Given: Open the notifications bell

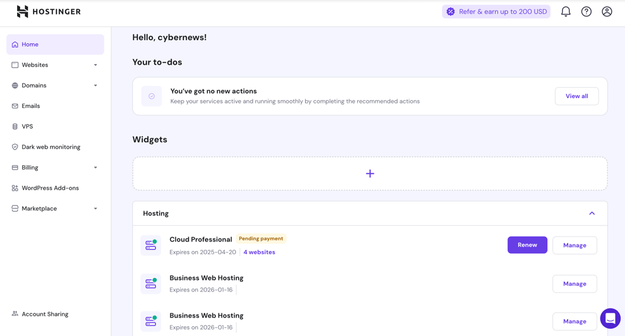Looking at the screenshot, I should coord(566,12).
